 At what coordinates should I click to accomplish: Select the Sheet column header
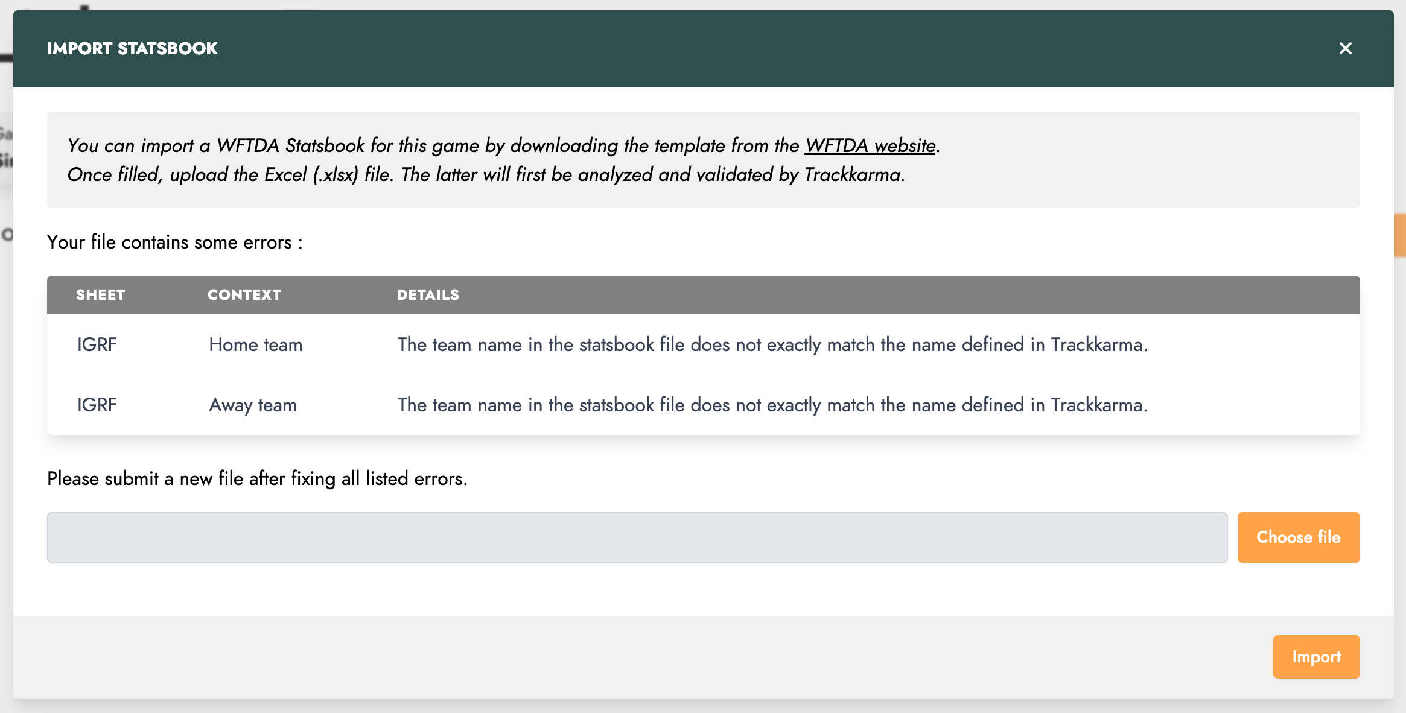click(x=100, y=295)
